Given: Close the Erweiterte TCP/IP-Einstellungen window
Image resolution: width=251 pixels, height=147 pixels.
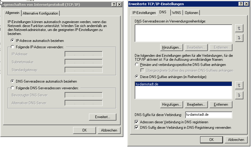Looking at the screenshot, I should 246,4.
